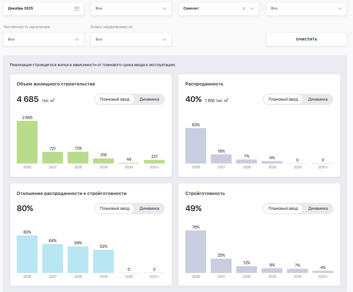Open the calendar icon in the date field
Screen dimensions: 353x292
77,9
